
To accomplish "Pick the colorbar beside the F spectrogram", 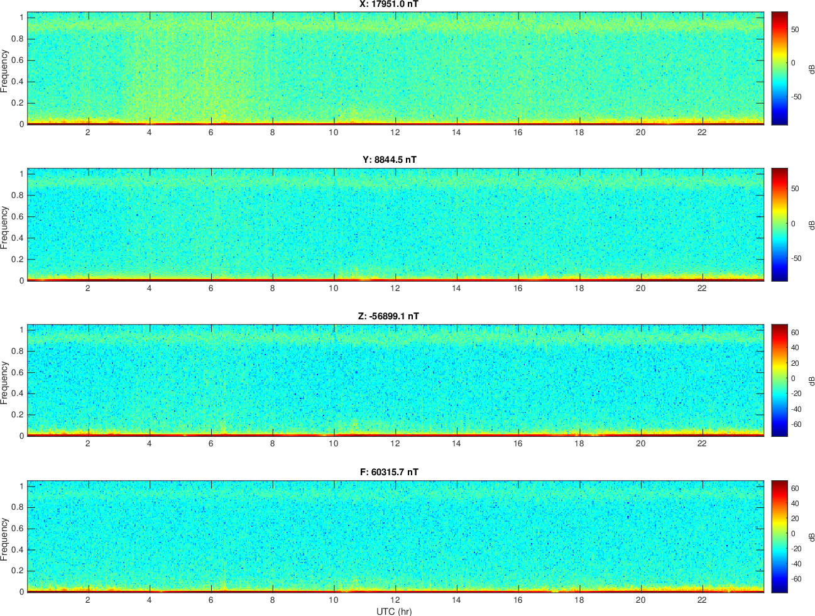I will 779,536.
